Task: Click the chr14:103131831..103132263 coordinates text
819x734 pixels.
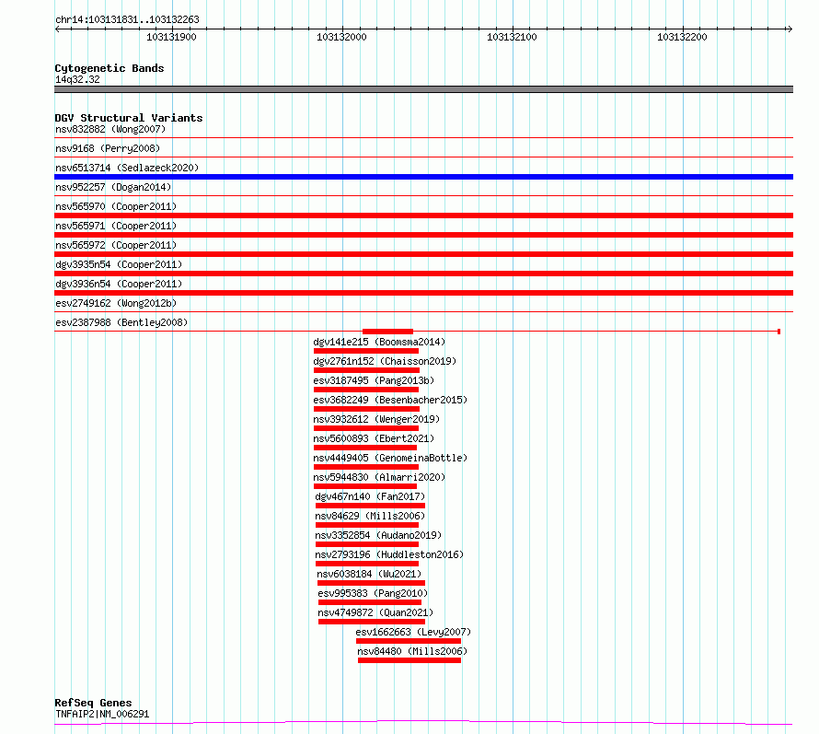Action: pyautogui.click(x=127, y=20)
